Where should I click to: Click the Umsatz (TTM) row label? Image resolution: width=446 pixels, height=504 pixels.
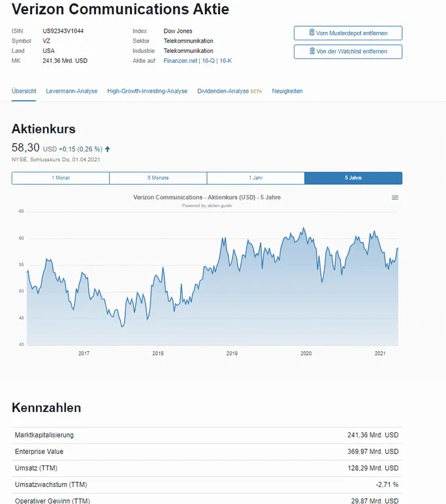(x=36, y=468)
